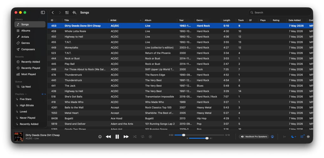
Task: Show the waveform visualizer icon at far right
Action: [x=308, y=137]
